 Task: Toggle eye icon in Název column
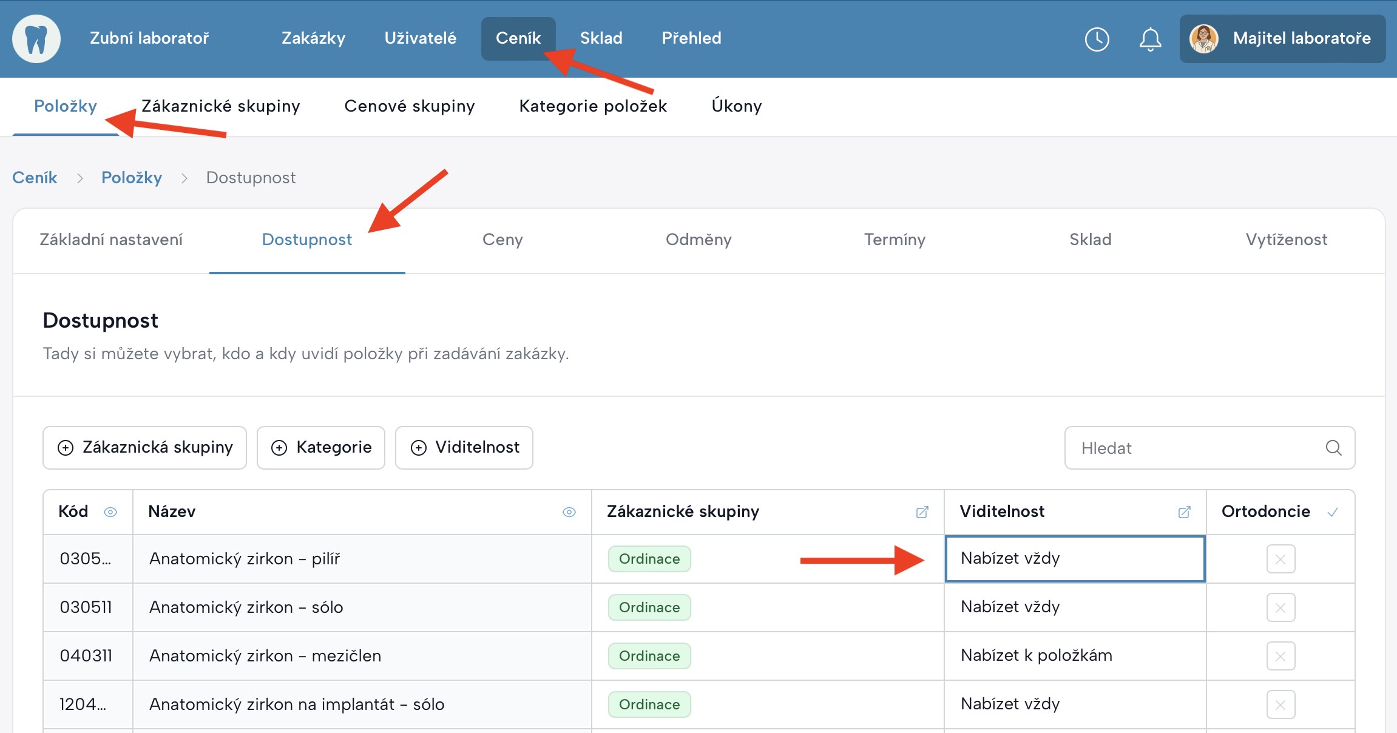coord(569,512)
